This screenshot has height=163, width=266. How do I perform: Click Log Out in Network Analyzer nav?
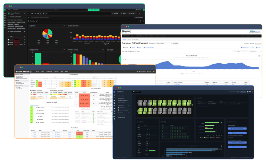tap(257, 36)
